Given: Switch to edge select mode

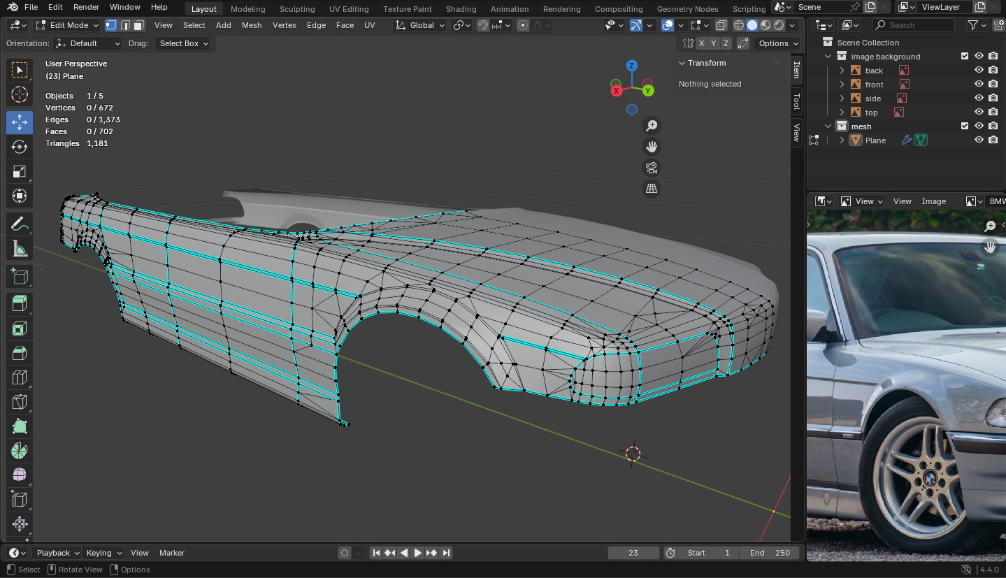Looking at the screenshot, I should click(x=125, y=25).
